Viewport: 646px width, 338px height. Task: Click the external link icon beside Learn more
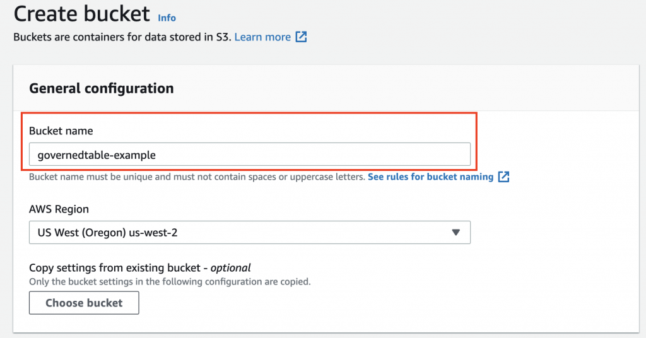click(x=302, y=37)
